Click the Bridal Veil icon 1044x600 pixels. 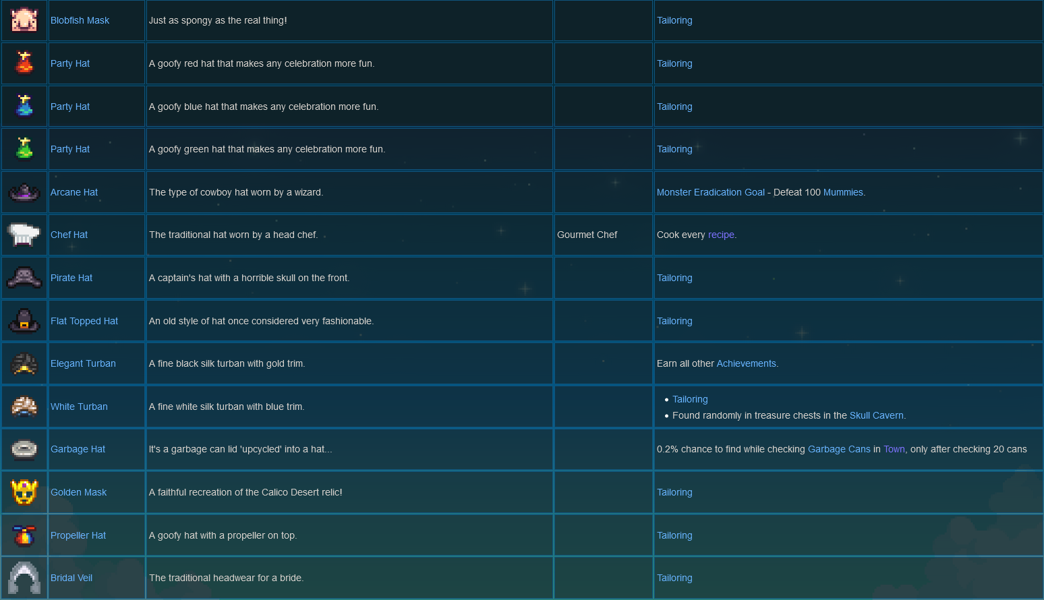[x=24, y=578]
